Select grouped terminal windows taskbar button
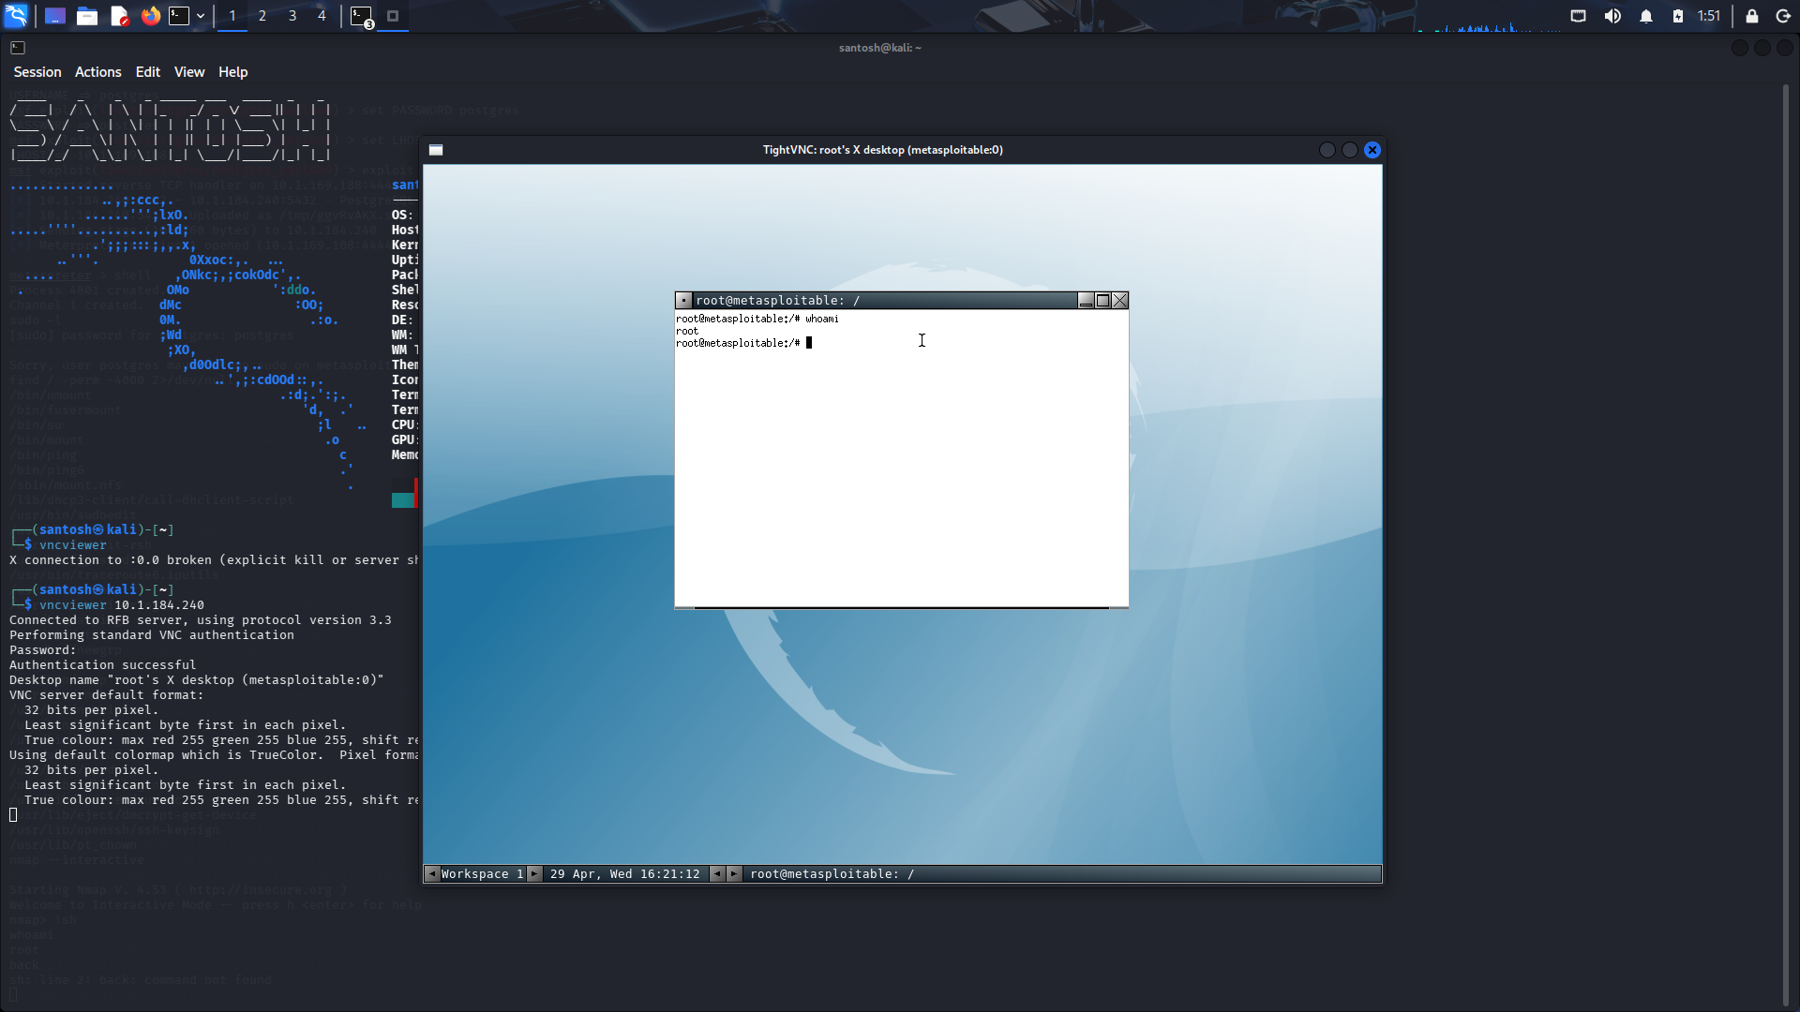The width and height of the screenshot is (1800, 1012). [362, 16]
